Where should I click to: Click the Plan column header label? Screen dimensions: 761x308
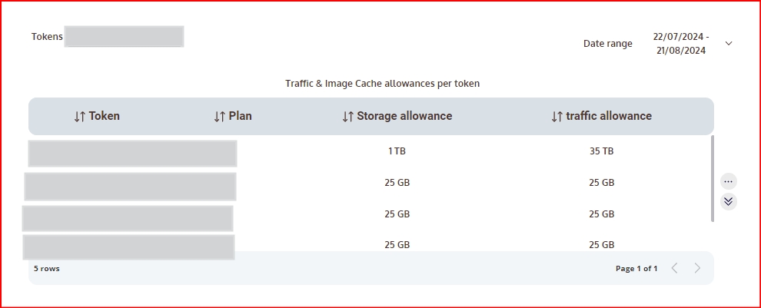[241, 117]
